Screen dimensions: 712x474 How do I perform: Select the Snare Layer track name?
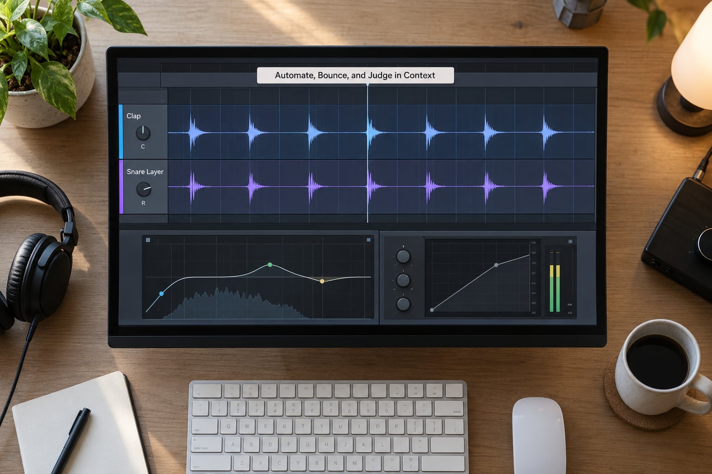coord(145,172)
